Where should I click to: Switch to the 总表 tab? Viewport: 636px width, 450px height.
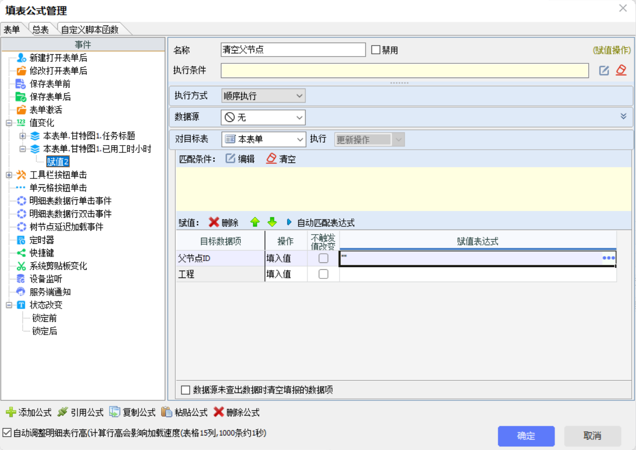click(41, 30)
